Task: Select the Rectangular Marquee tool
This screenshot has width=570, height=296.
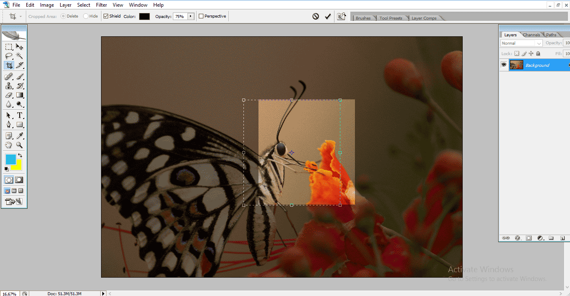Action: [x=9, y=47]
